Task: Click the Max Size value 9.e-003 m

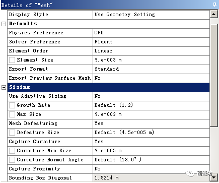Action: [x=151, y=114]
